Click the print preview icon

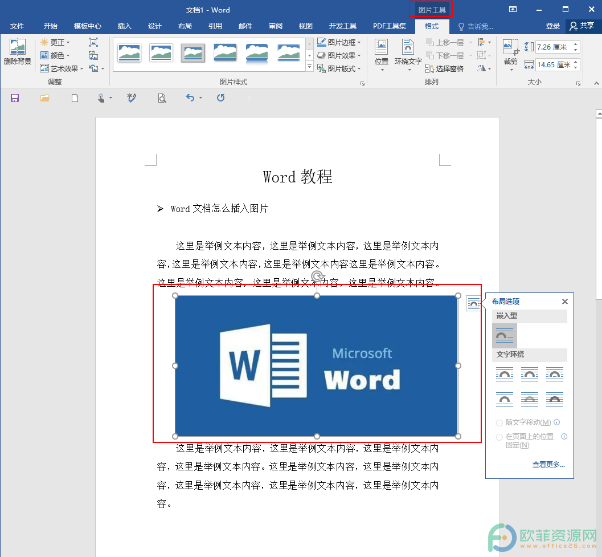coord(162,98)
